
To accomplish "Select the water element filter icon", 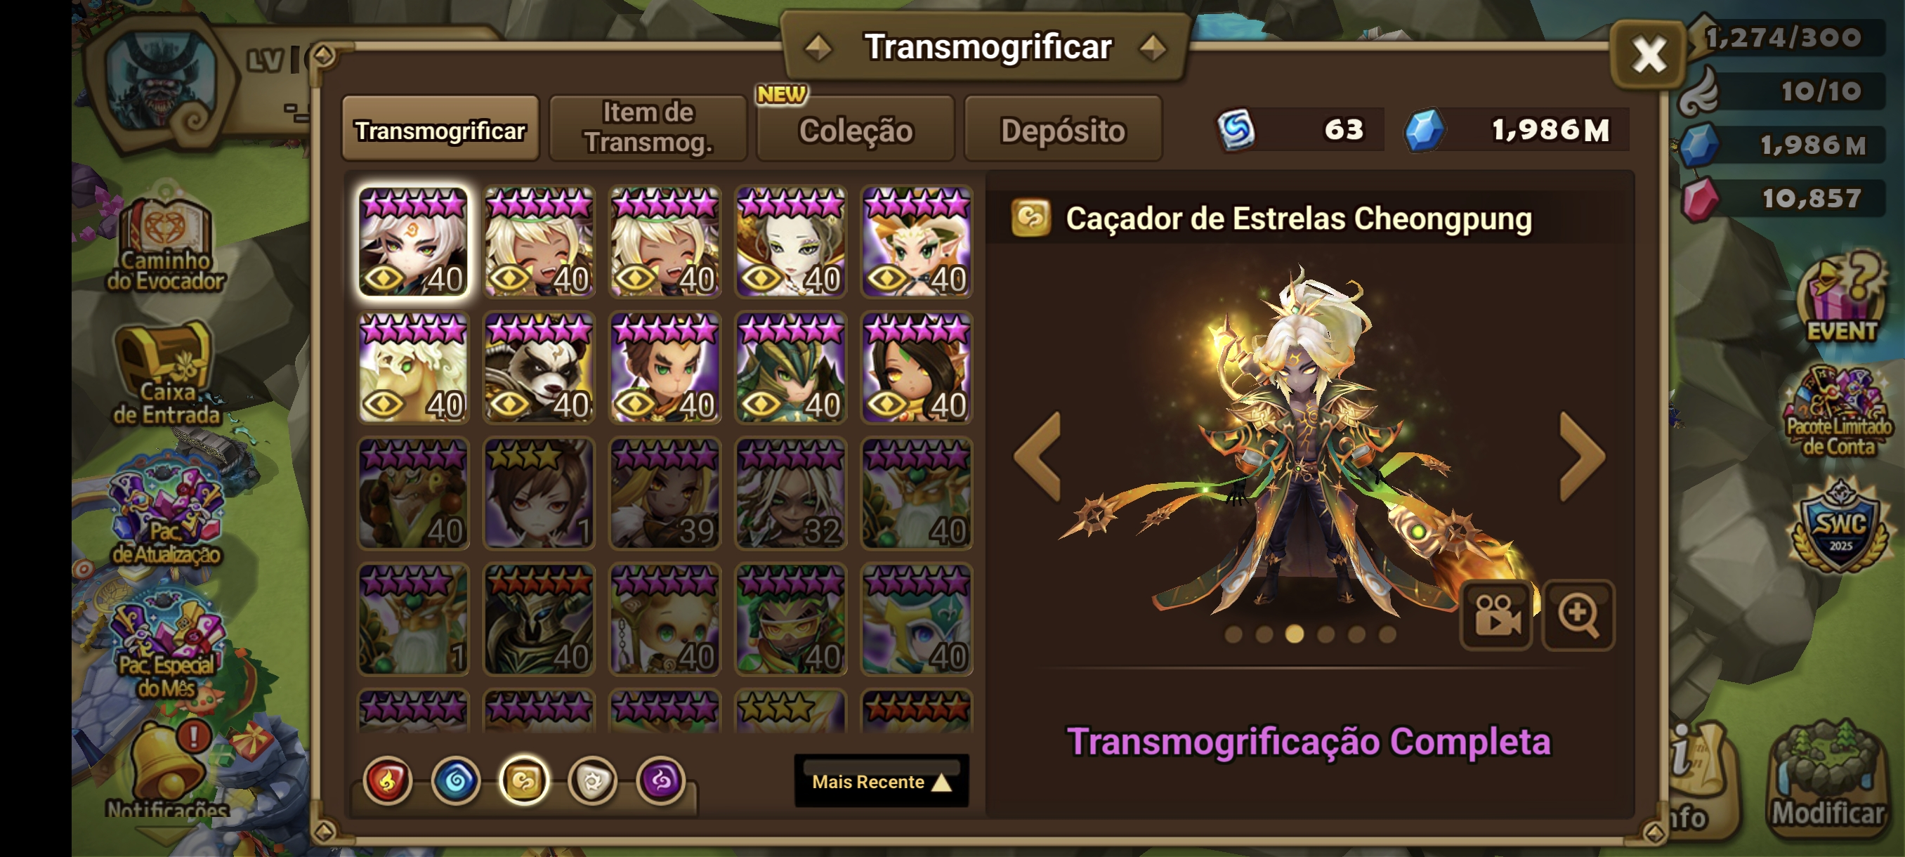I will 456,781.
